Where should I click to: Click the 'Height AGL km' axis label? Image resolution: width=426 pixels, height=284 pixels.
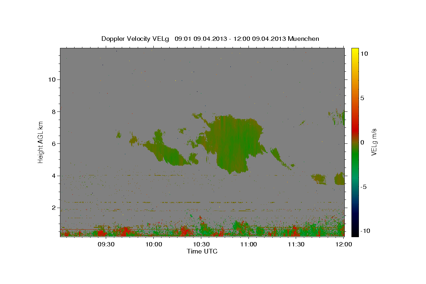pos(41,142)
